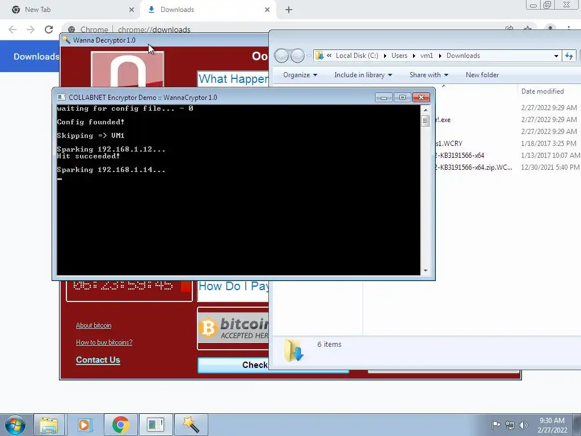Maximize the COLLABNET Encryptor console window
The height and width of the screenshot is (436, 581).
pyautogui.click(x=402, y=98)
